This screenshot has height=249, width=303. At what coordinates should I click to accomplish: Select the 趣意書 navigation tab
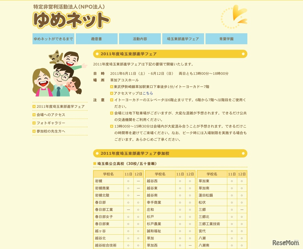tap(96, 38)
